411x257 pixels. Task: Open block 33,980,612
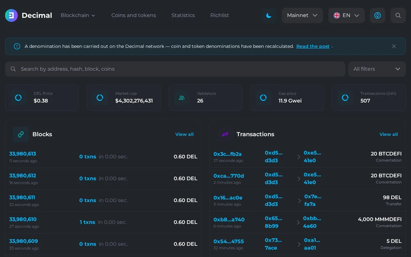(x=22, y=176)
